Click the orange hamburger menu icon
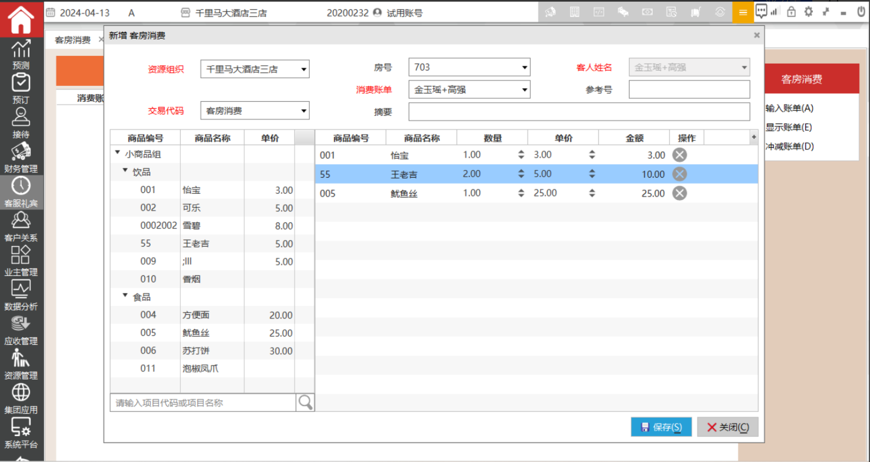870x462 pixels. [x=743, y=12]
